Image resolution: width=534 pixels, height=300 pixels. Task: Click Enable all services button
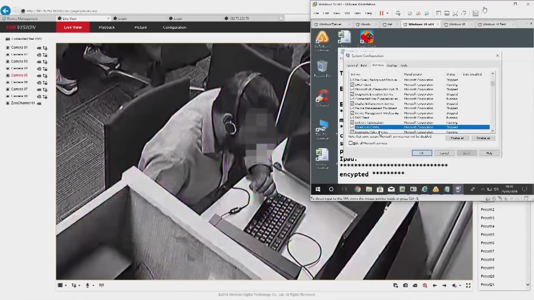coord(457,138)
